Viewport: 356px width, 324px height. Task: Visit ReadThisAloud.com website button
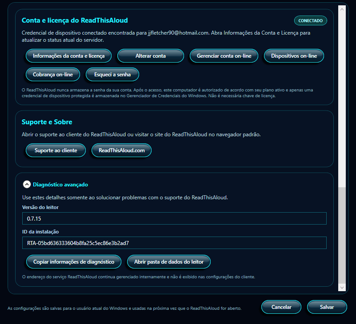[x=121, y=150]
